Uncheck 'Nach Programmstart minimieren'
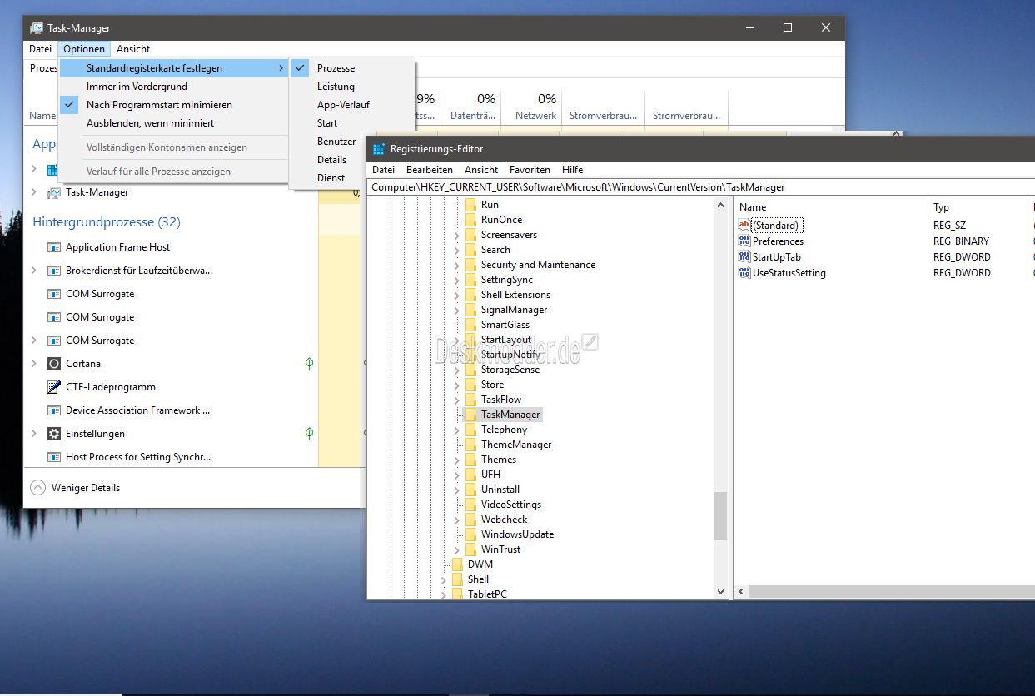Viewport: 1035px width, 696px height. click(173, 105)
